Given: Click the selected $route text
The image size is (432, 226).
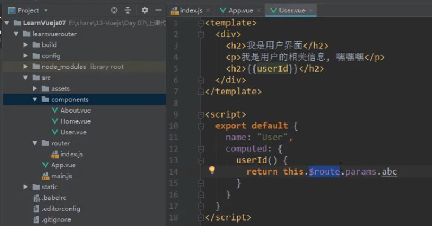Looking at the screenshot, I should pyautogui.click(x=325, y=172).
